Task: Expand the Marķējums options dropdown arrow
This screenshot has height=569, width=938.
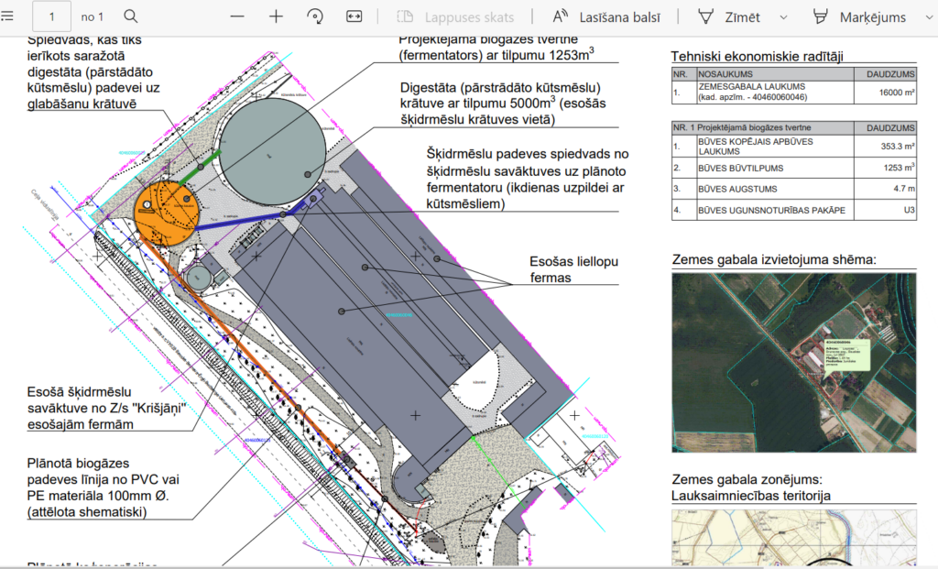Action: coord(927,17)
